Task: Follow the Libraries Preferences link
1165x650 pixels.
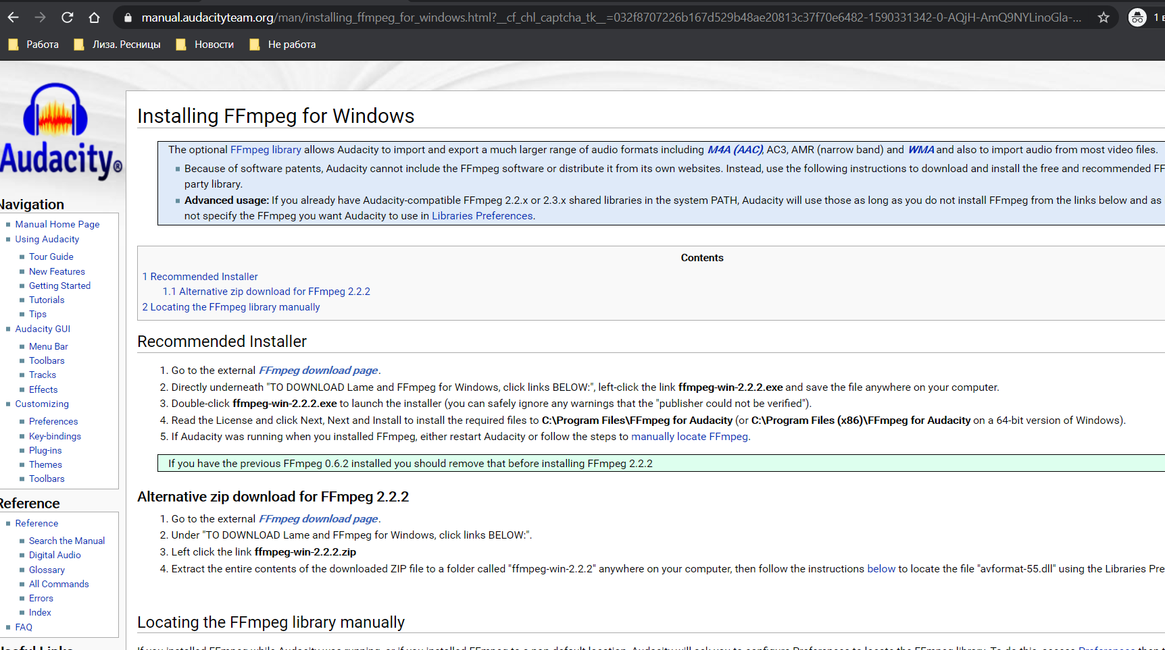Action: (x=482, y=216)
